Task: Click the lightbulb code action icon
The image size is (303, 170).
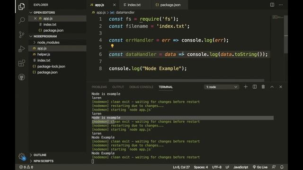Action: (112, 46)
